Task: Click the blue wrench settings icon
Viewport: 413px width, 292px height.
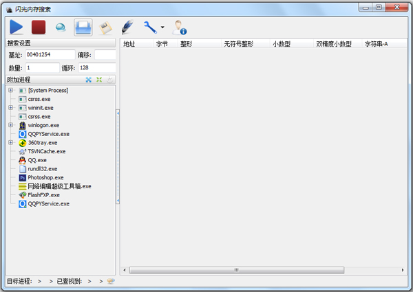Action: pyautogui.click(x=149, y=27)
